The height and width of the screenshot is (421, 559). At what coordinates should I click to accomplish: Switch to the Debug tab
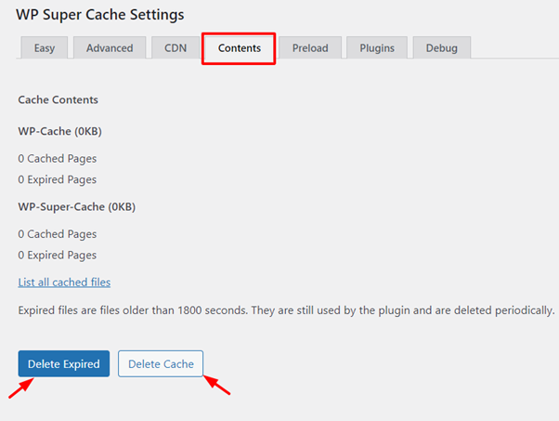pos(441,48)
